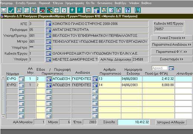Click the Πρόγραμμα code field showing 05
Image resolution: width=193 pixels, height=134 pixels.
(37, 30)
